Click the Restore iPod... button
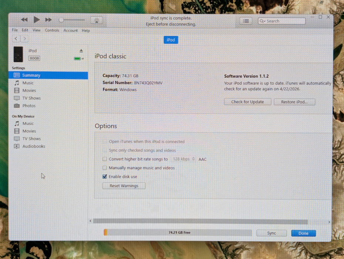The image size is (344, 259). [294, 102]
